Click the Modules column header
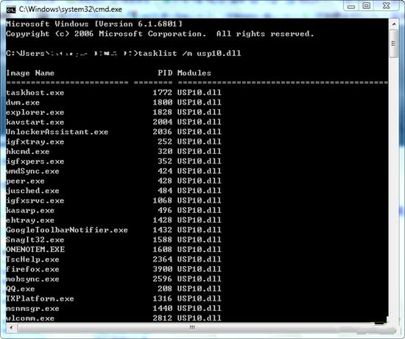This screenshot has height=339, width=405. (194, 73)
